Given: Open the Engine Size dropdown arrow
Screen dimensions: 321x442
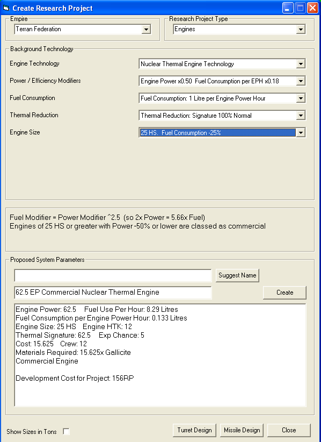Looking at the screenshot, I should click(301, 133).
